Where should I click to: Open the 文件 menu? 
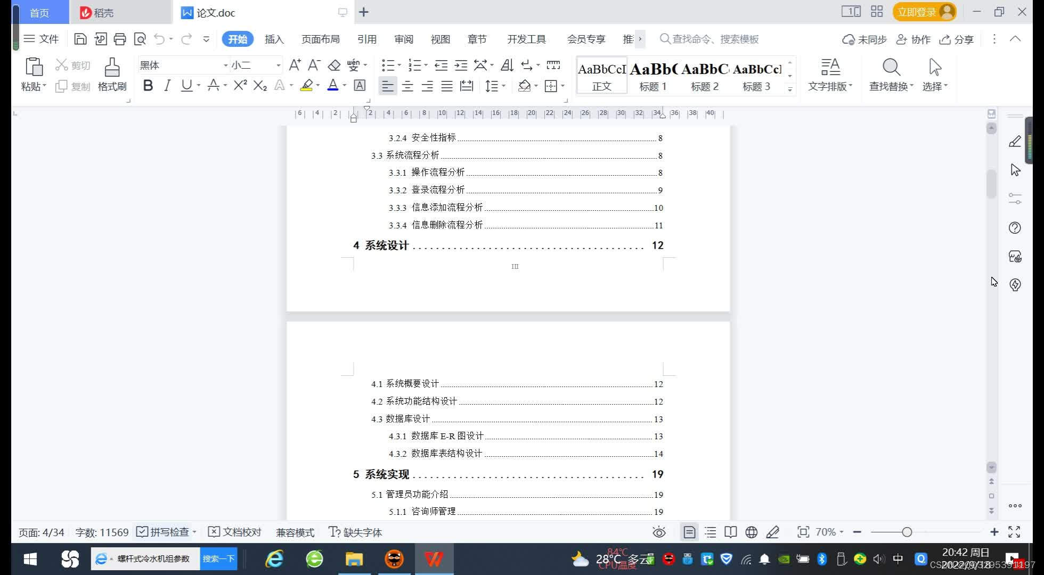point(41,39)
